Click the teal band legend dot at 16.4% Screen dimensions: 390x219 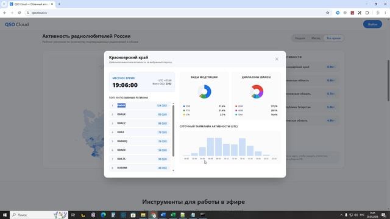236,115
